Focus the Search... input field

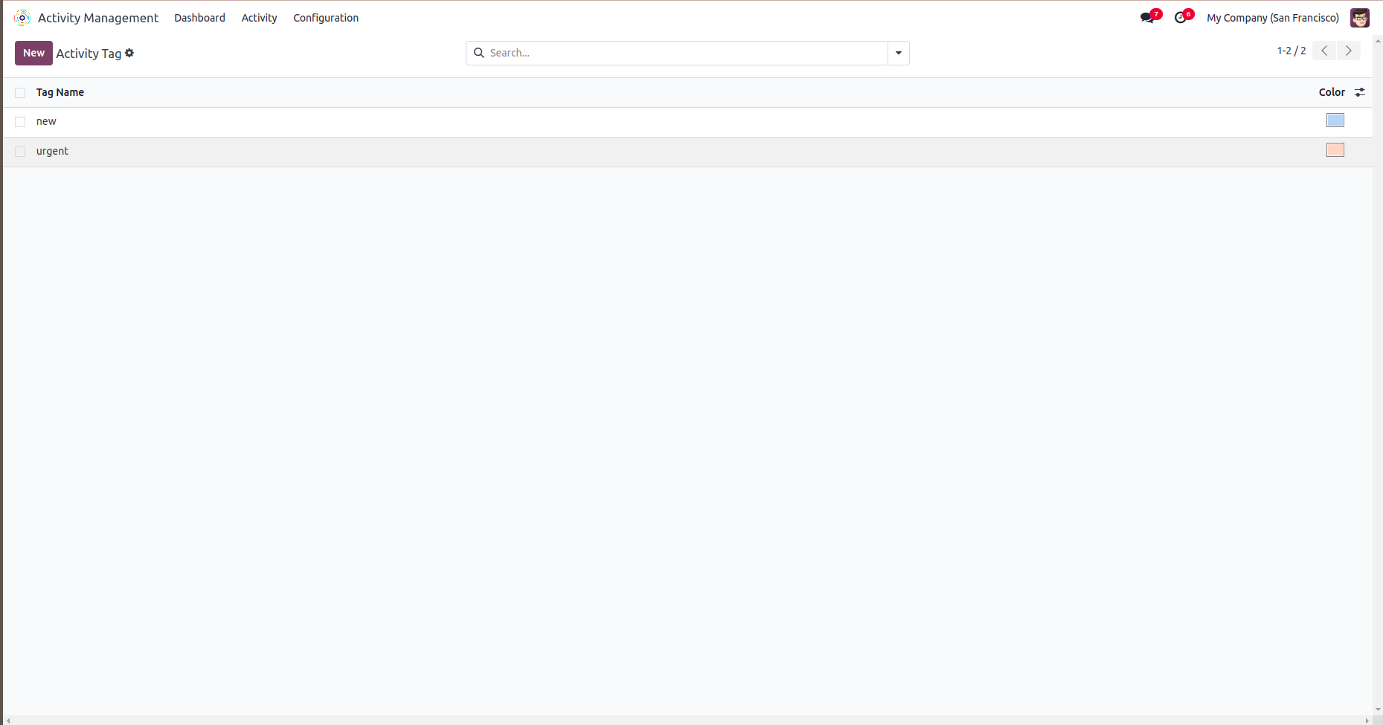point(687,53)
